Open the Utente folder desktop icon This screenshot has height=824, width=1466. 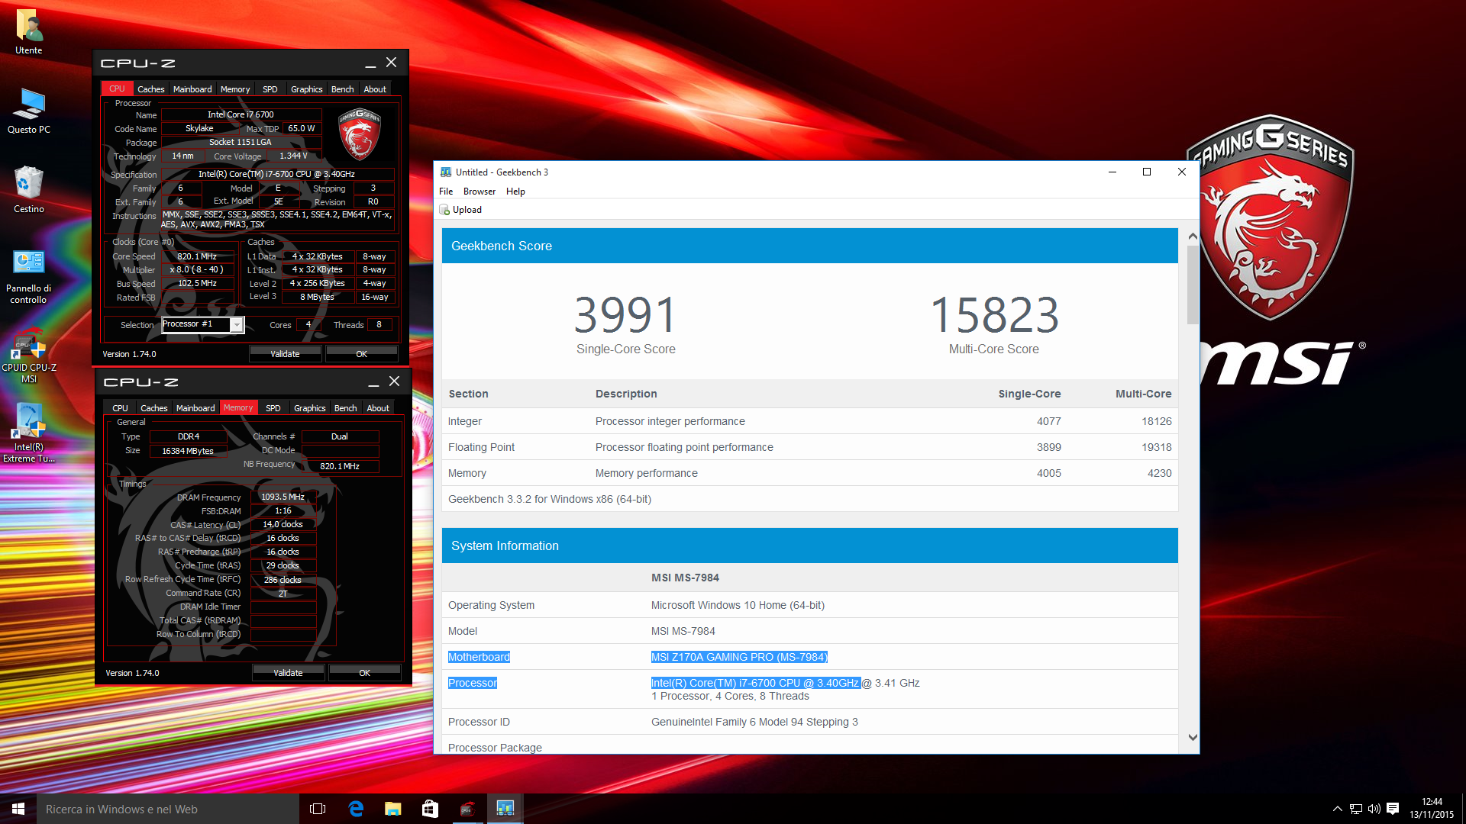[x=29, y=32]
